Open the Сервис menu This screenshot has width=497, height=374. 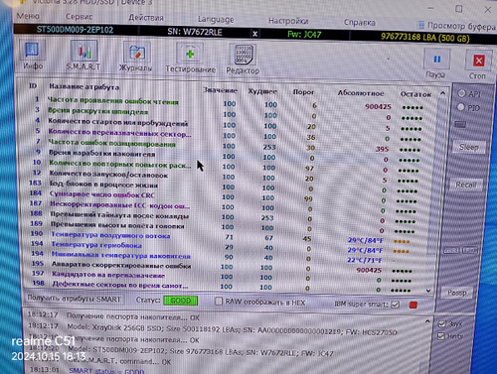pos(79,16)
